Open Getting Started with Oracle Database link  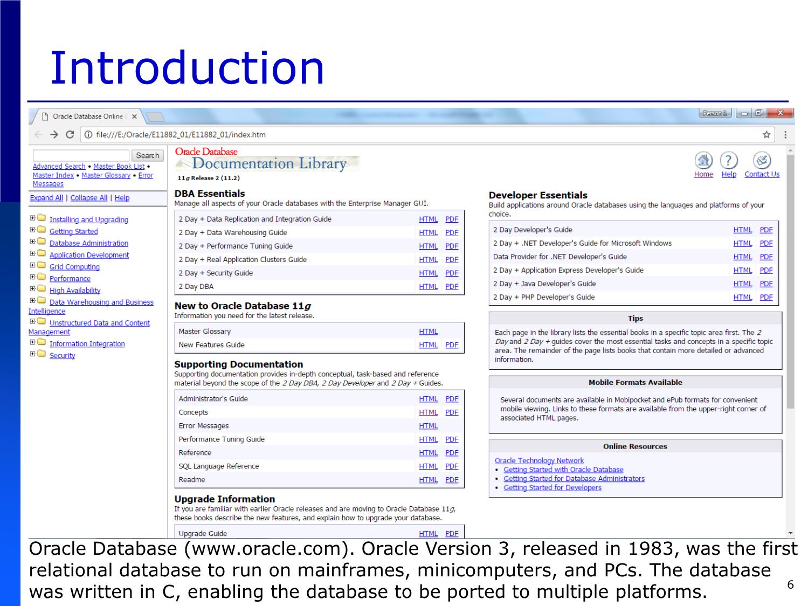[563, 470]
